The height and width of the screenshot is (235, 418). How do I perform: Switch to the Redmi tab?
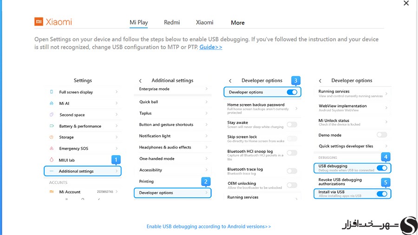click(x=172, y=22)
